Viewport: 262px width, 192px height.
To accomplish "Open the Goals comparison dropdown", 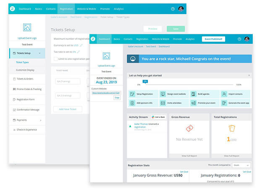I will click(x=241, y=166).
